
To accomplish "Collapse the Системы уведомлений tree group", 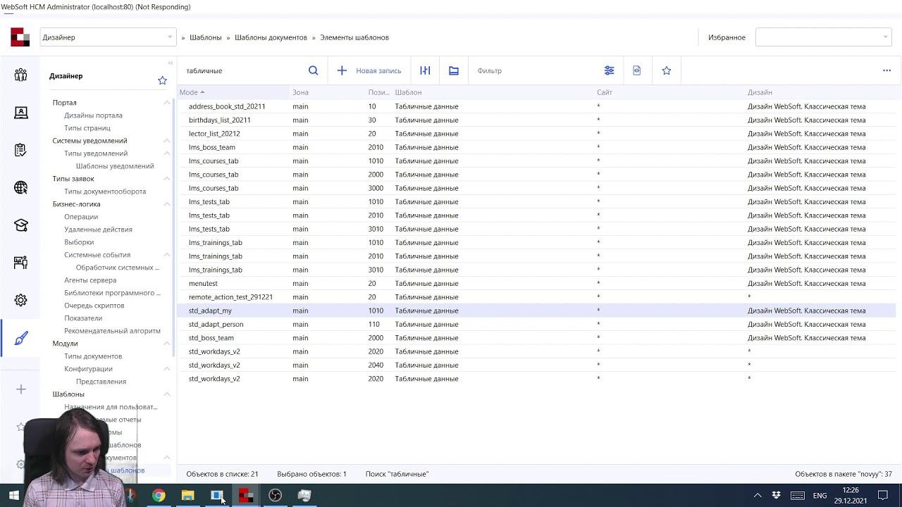I will coord(167,141).
